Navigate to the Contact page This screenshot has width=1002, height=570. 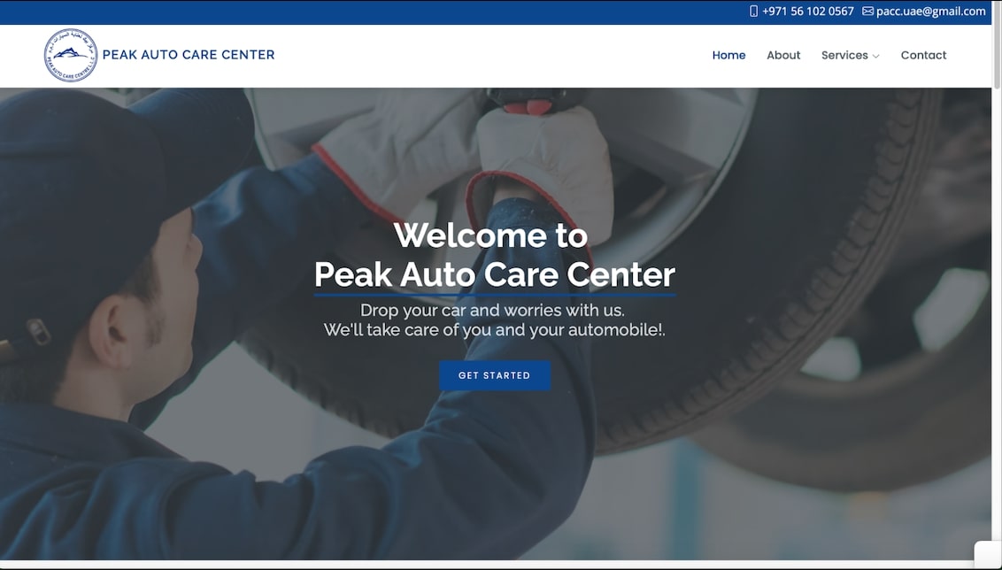click(x=923, y=55)
